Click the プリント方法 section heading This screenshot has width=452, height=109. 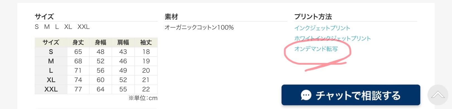point(313,17)
